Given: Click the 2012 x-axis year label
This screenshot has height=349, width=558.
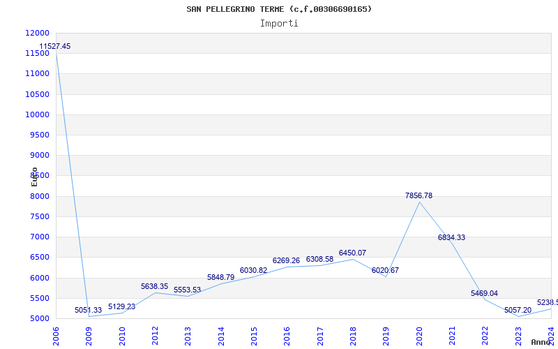Looking at the screenshot, I should (155, 336).
